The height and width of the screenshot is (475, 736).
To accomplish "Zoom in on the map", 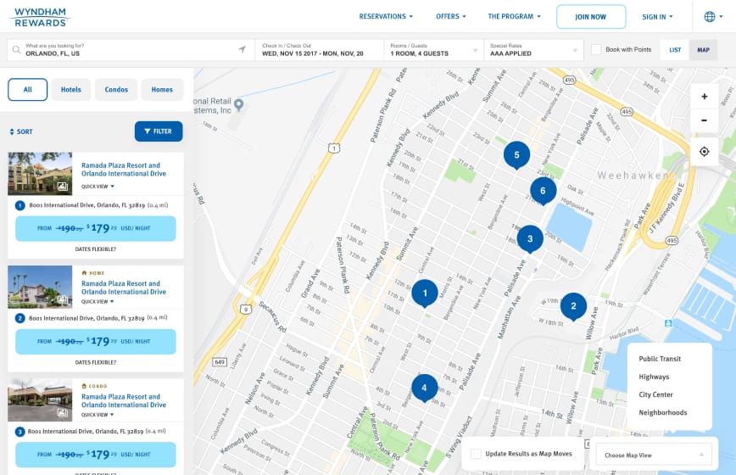I will (704, 97).
